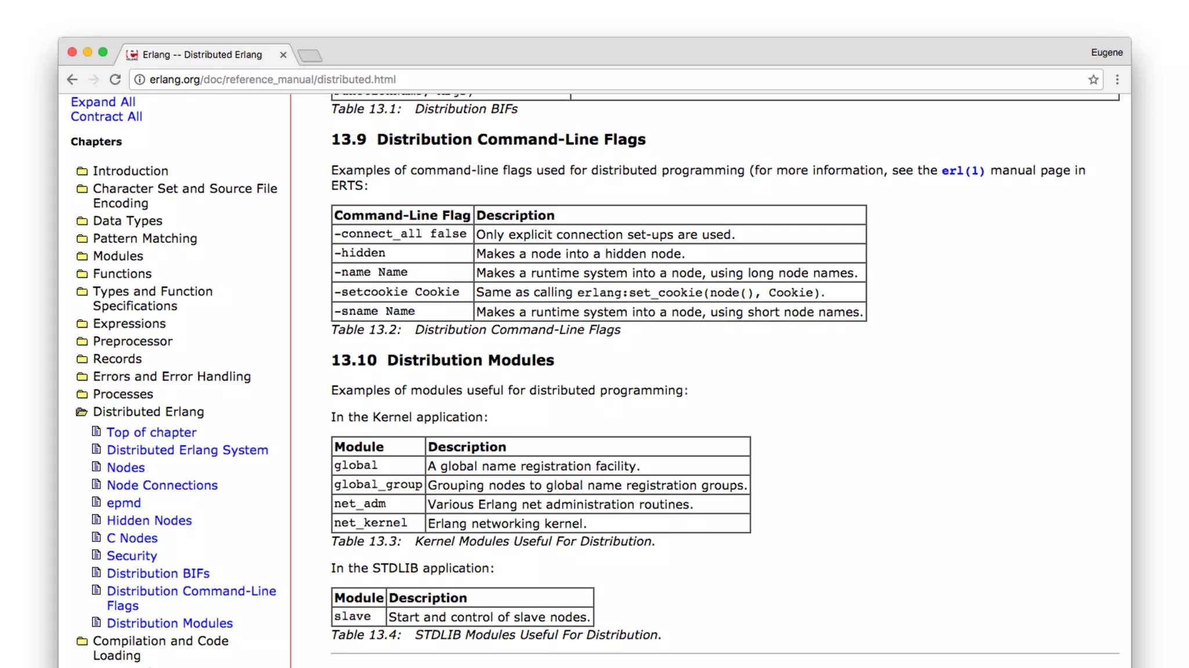The image size is (1189, 668).
Task: Open the erl(1) manual page link
Action: tap(963, 170)
